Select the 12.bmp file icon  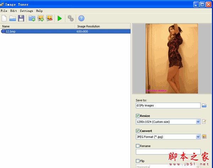coord(3,31)
